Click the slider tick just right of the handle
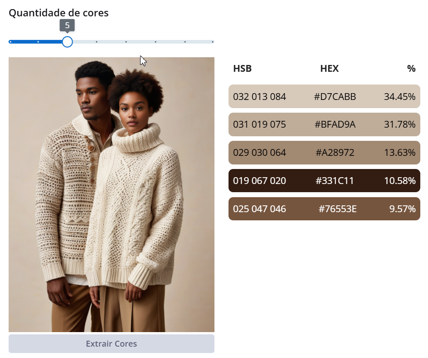Image resolution: width=428 pixels, height=358 pixels. coord(97,42)
